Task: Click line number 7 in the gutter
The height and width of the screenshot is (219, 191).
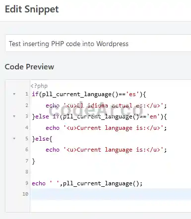Action: click(x=27, y=161)
